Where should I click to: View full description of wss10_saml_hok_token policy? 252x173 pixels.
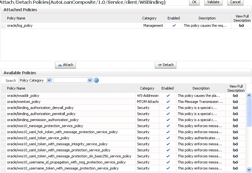[235, 132]
